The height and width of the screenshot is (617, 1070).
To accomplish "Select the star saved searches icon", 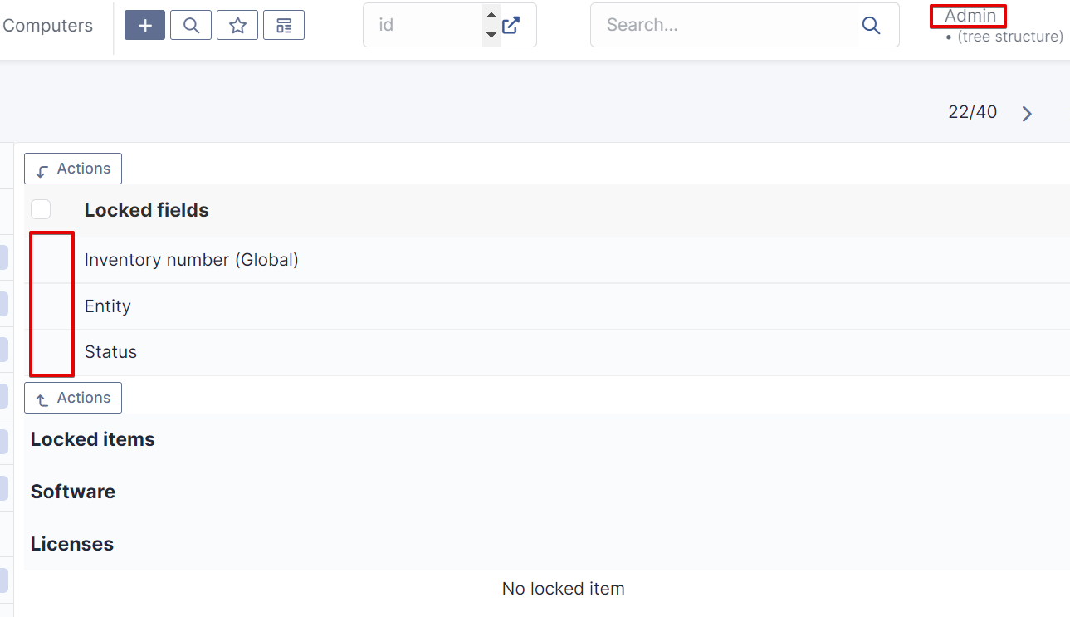I will (x=237, y=25).
